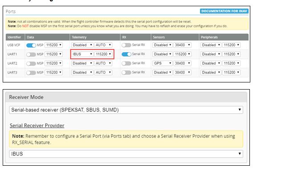Open UART2 telemetry AUTO baud dropdown
This screenshot has height=176, width=302.
pyautogui.click(x=103, y=63)
